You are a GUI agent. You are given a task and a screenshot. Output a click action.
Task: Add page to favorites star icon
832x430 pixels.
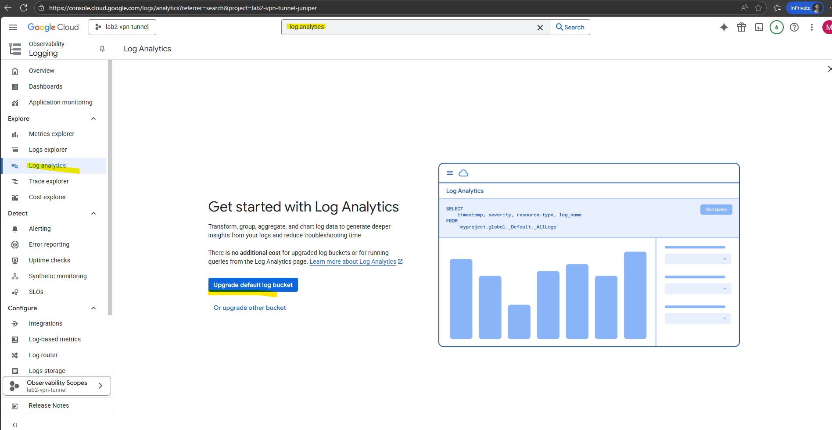point(758,8)
